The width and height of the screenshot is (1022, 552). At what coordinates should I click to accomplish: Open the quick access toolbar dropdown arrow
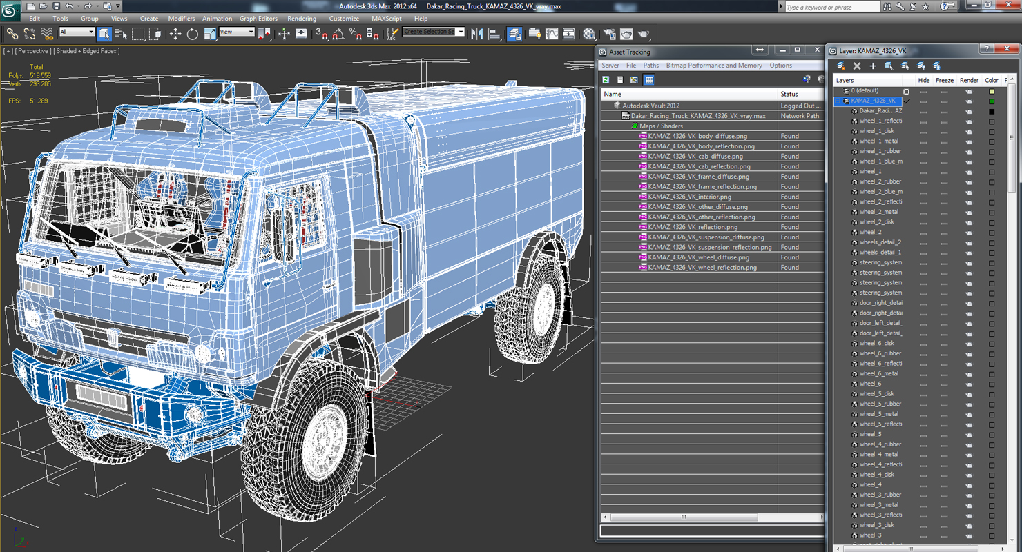[118, 6]
